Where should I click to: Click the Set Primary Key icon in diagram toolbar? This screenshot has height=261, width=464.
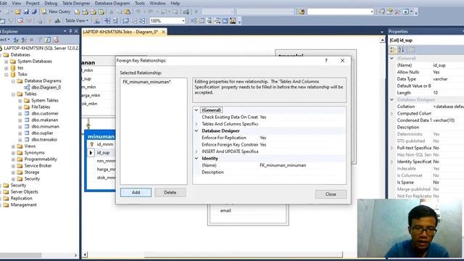[x=49, y=21]
